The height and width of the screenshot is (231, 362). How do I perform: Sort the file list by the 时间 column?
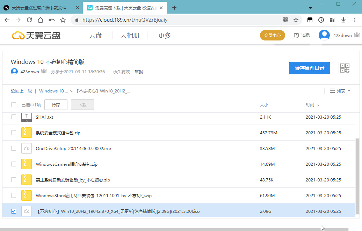[x=312, y=105]
